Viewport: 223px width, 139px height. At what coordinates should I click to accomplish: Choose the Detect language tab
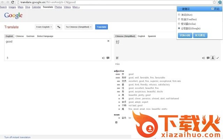(45, 36)
